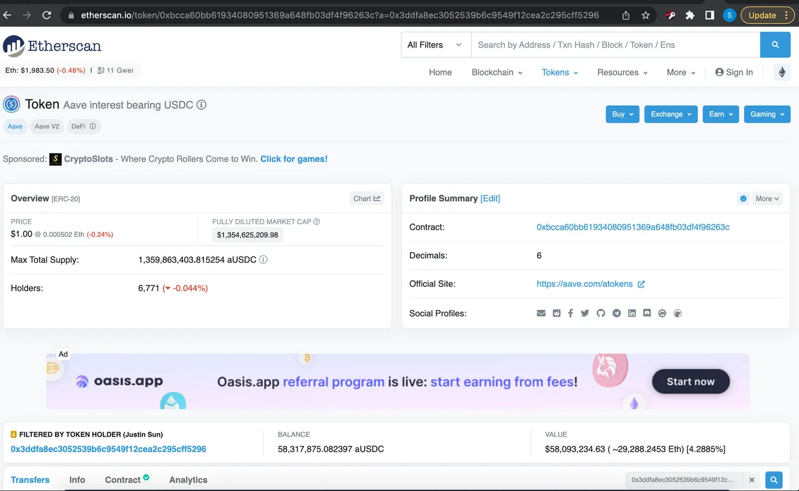
Task: Click the oasis.app banner ad
Action: pos(398,381)
